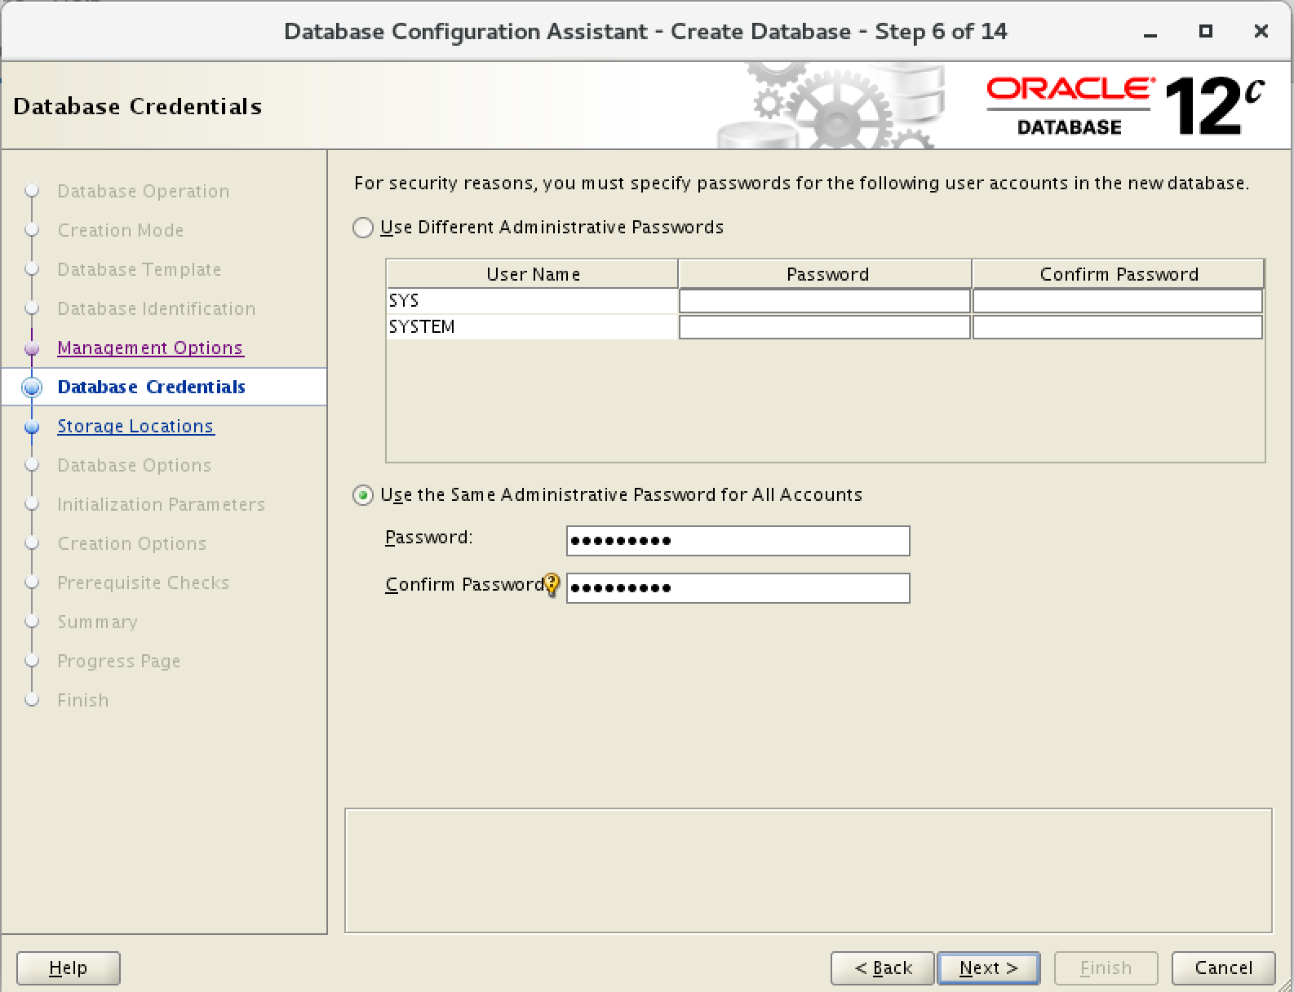Image resolution: width=1294 pixels, height=992 pixels.
Task: Maximize the Database Configuration Assistant window
Action: [1206, 32]
